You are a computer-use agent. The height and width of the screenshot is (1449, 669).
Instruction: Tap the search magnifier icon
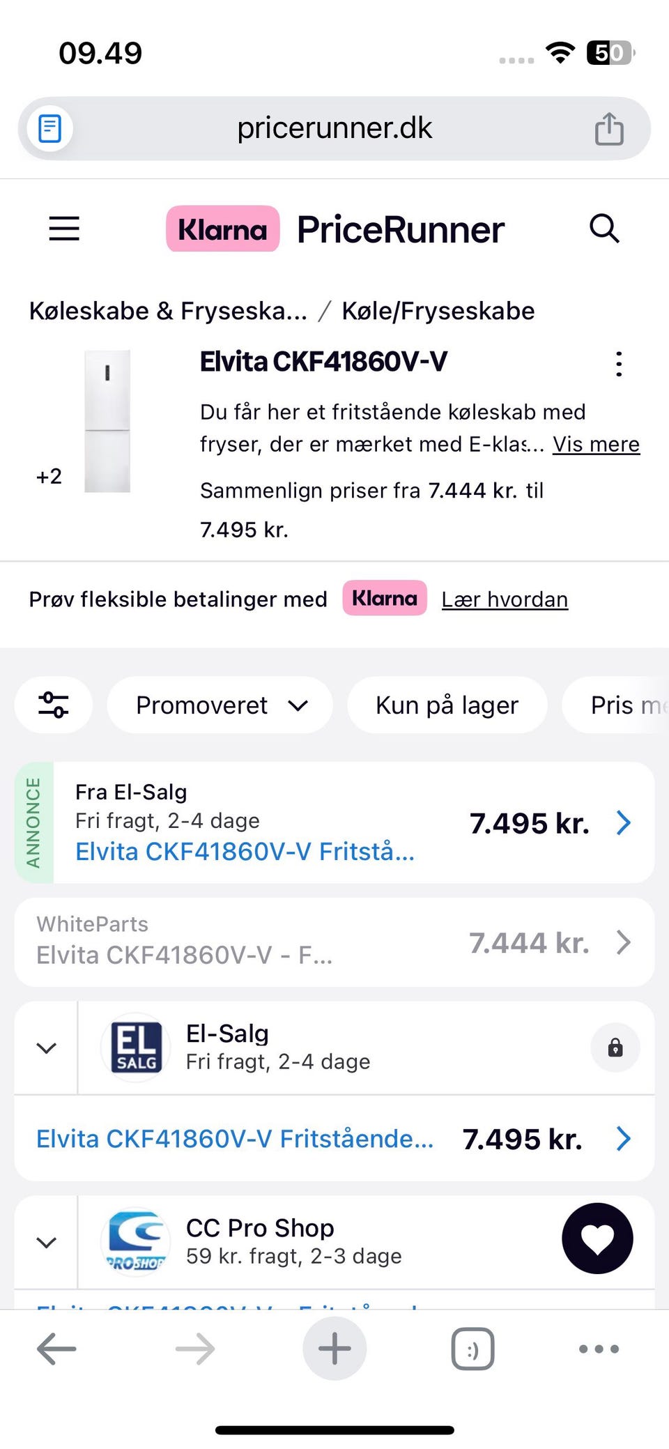pos(603,228)
